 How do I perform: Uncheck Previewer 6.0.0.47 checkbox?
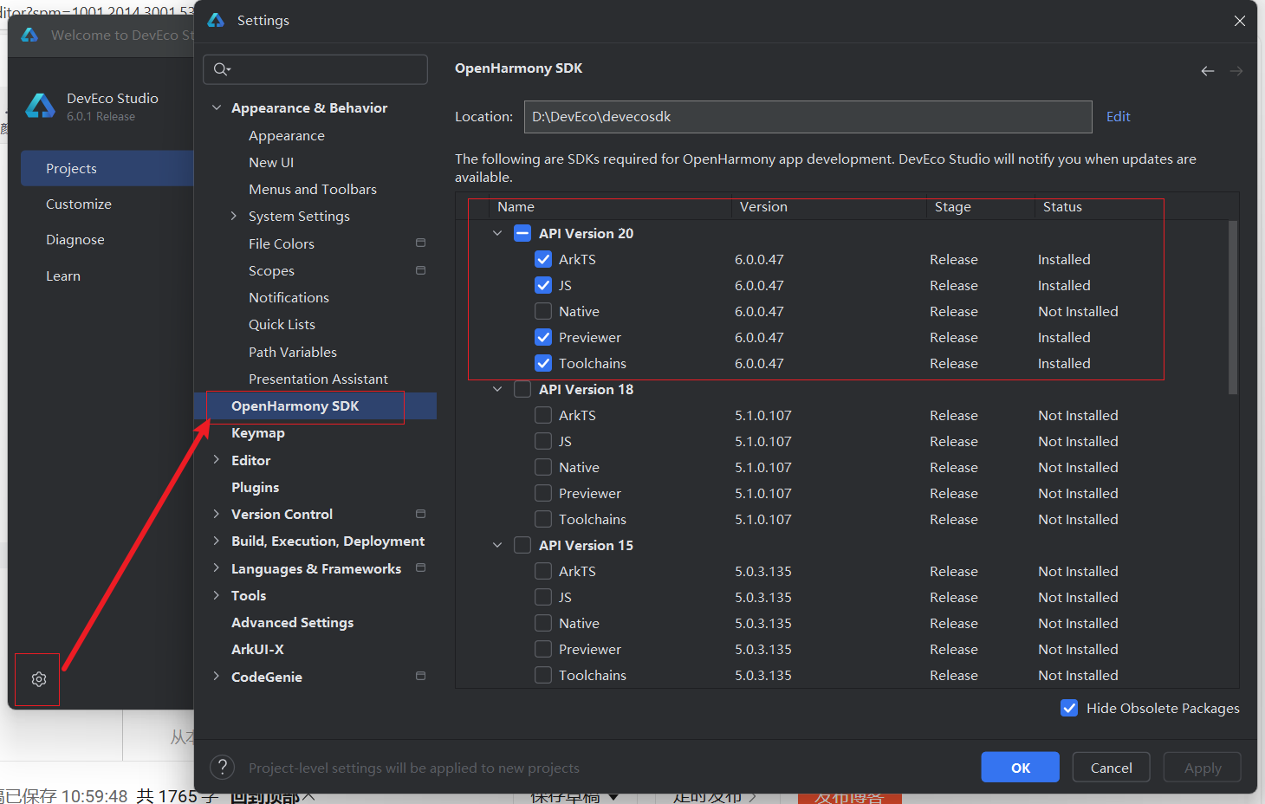[x=543, y=337]
